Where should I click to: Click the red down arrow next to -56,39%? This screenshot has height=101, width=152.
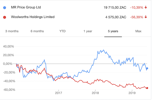click(x=146, y=17)
